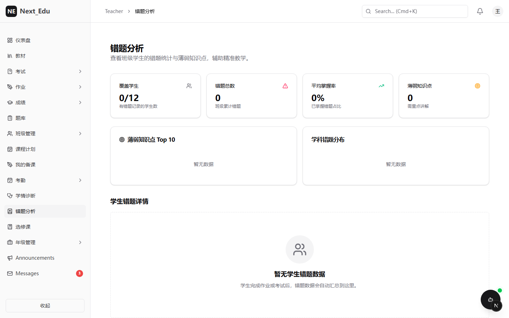Click the 课程计划 calendar icon
The width and height of the screenshot is (509, 318).
coord(10,149)
